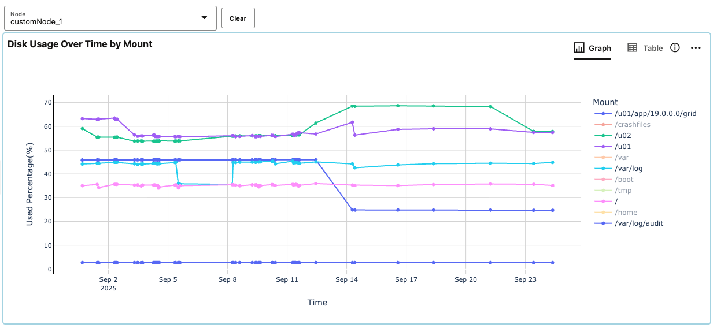Click the /boot legend line swatch
717x328 pixels.
click(603, 180)
